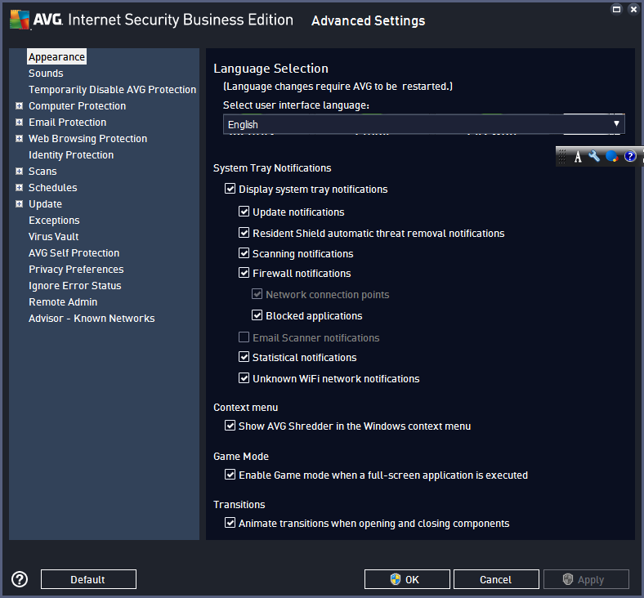Disable Unknown WiFi network notifications
Screen dimensions: 644x598
click(244, 378)
